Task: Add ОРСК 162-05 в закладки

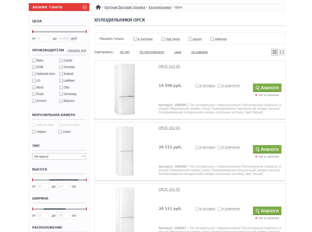Action: pyautogui.click(x=197, y=147)
